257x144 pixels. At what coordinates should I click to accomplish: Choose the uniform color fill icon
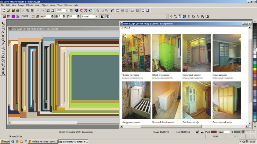[4, 16]
